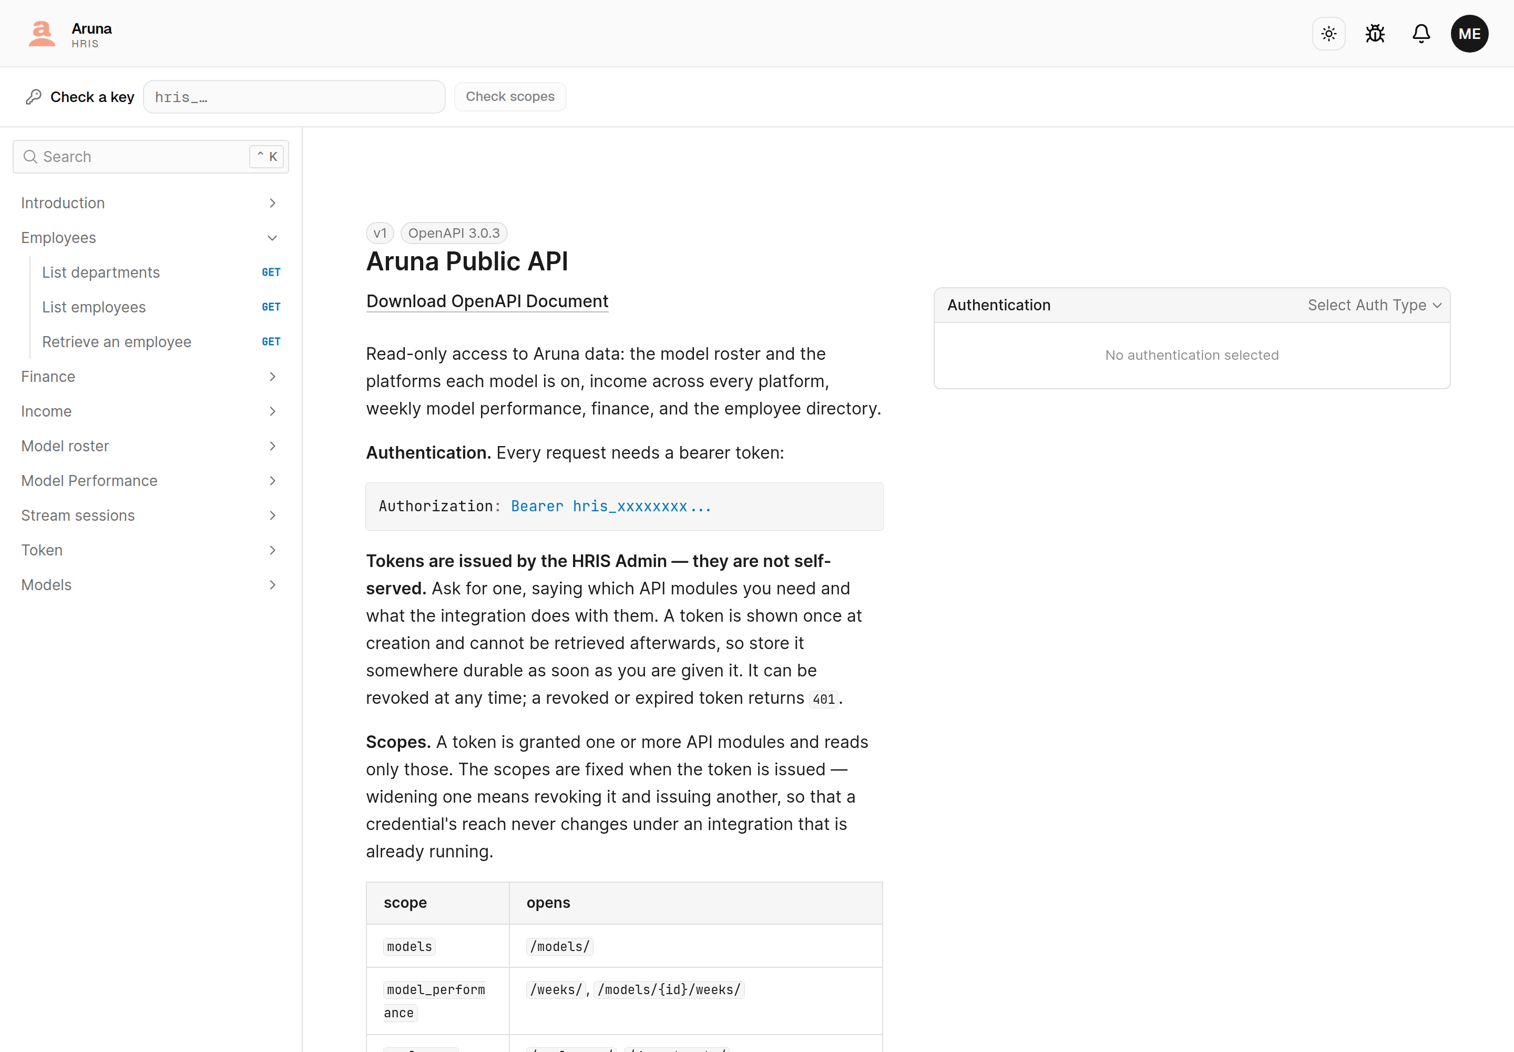
Task: Focus the hris_ key input field
Action: pyautogui.click(x=294, y=97)
